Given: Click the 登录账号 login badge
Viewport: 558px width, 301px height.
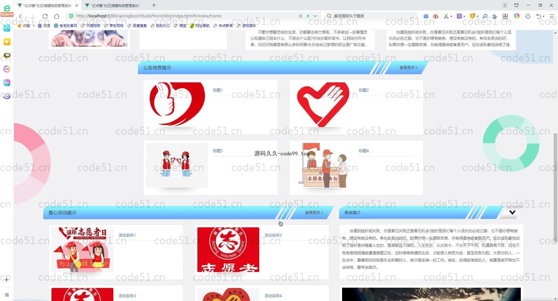Looking at the screenshot, I should 7,14.
